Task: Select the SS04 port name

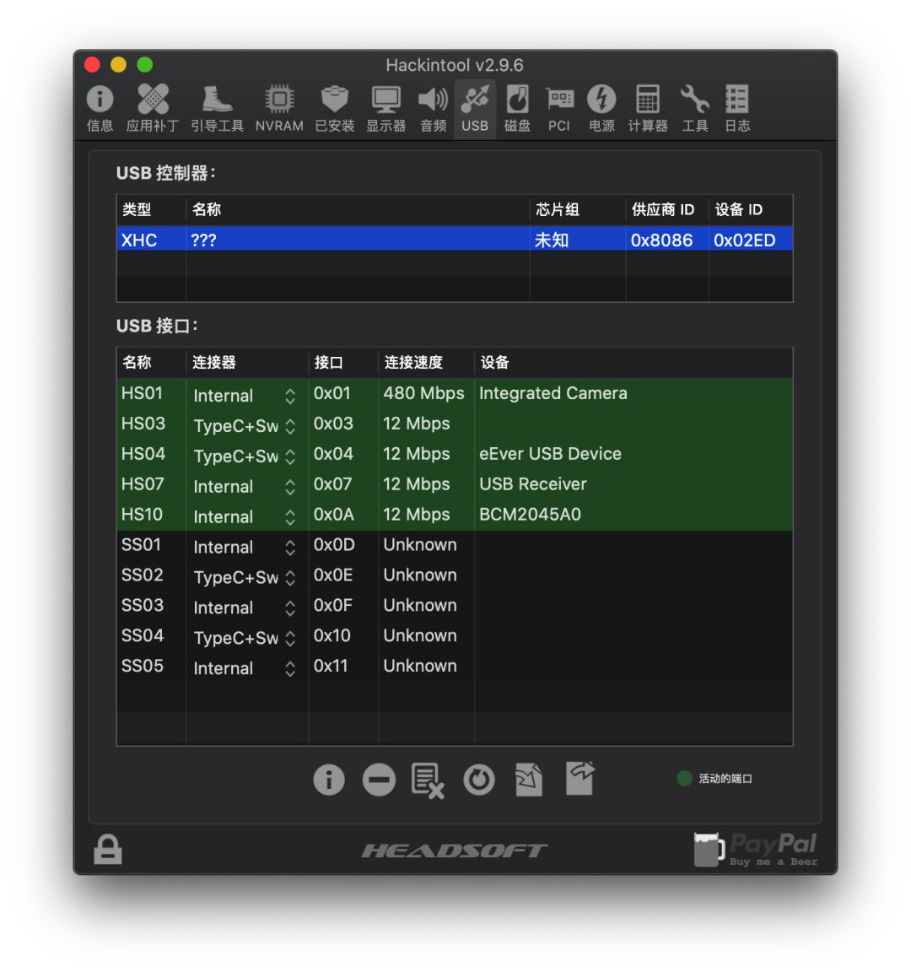Action: pyautogui.click(x=143, y=636)
